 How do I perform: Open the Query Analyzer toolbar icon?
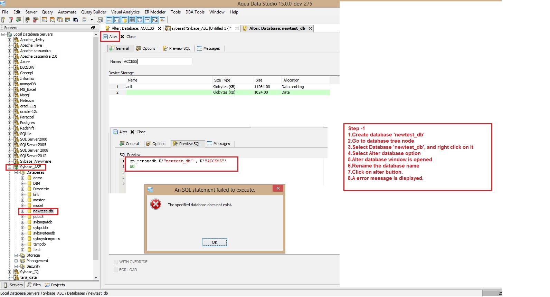click(x=45, y=20)
